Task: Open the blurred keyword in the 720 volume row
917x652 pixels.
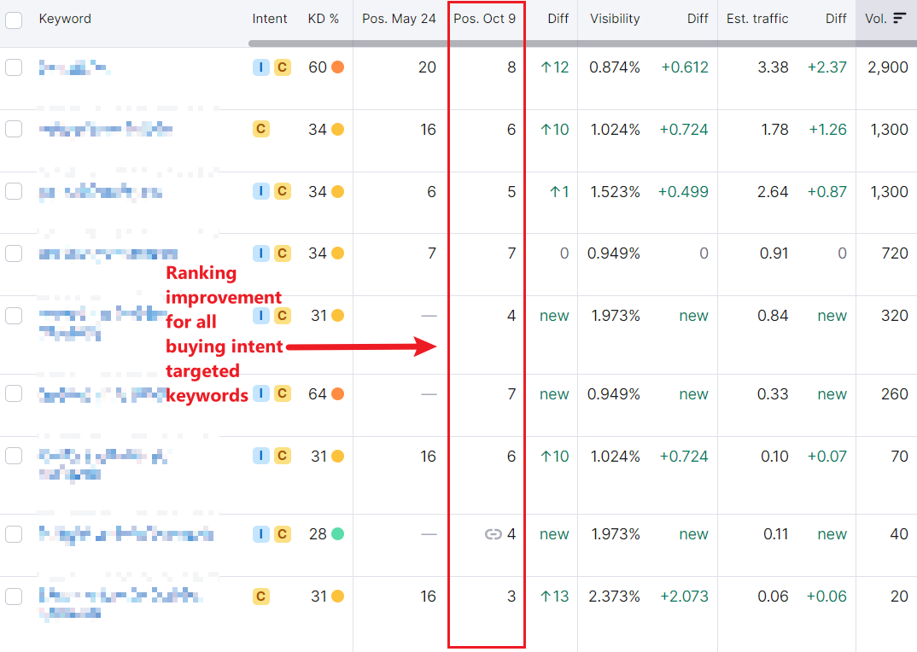Action: 108,253
